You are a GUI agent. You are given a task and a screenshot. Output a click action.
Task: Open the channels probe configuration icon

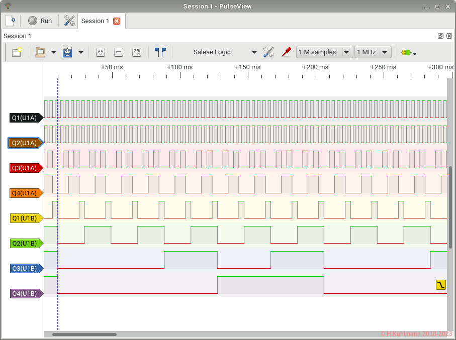[x=287, y=52]
